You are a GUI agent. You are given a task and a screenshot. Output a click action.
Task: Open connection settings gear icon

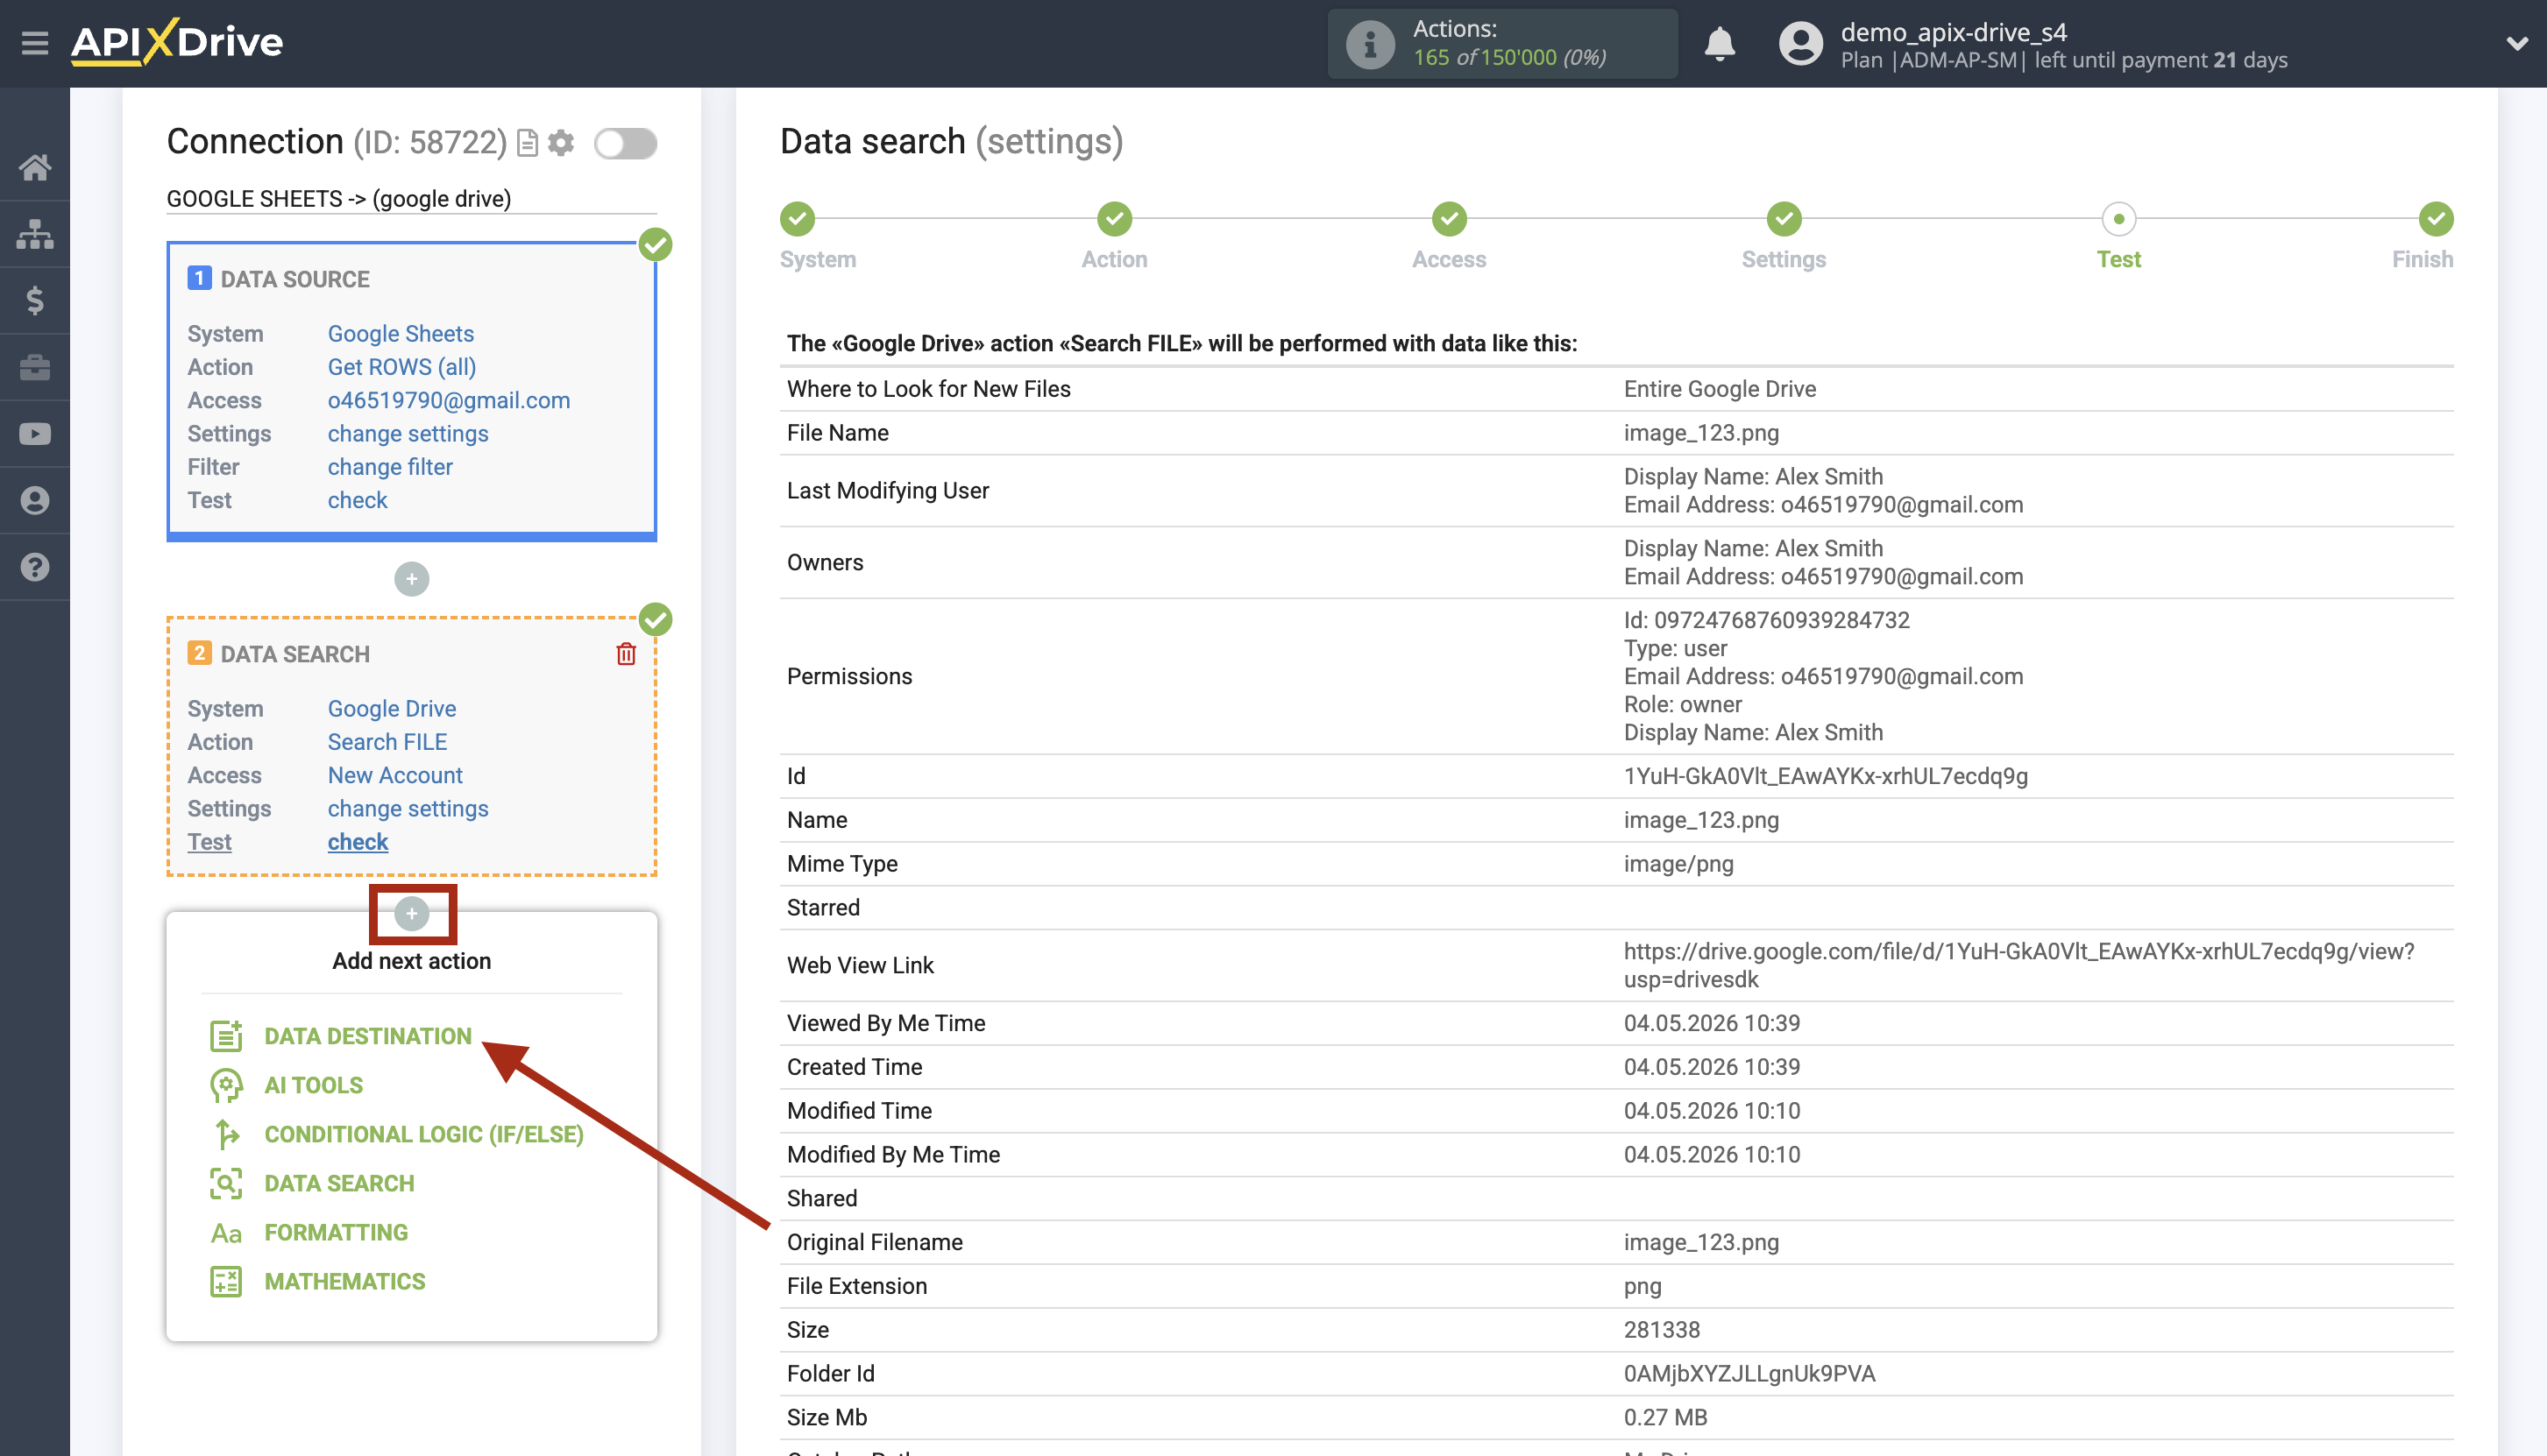(x=561, y=143)
